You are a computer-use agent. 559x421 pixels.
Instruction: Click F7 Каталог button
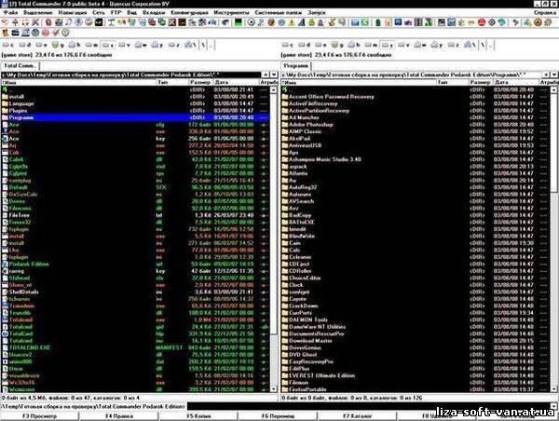358,416
